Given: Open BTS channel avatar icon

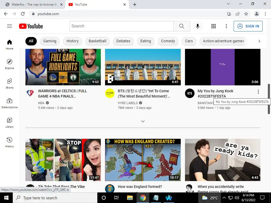Looking at the screenshot, I should [190, 93].
